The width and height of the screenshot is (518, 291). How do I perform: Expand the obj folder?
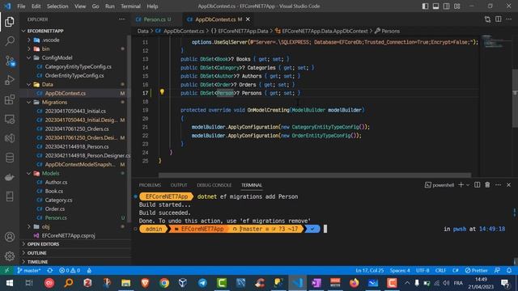[29, 226]
